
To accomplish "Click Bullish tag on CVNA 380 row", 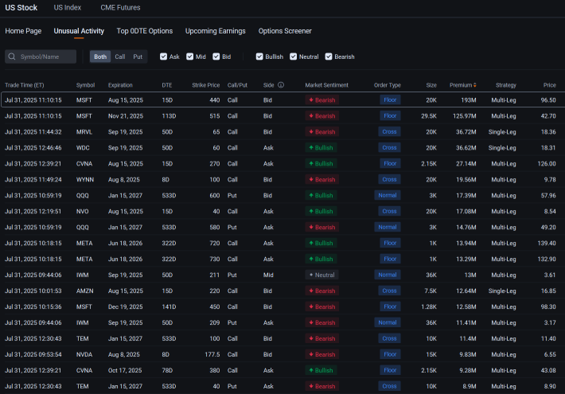I will (x=321, y=370).
